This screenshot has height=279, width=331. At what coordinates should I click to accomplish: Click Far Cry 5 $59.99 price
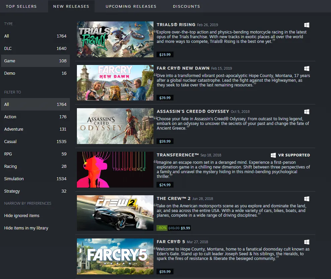click(x=165, y=272)
